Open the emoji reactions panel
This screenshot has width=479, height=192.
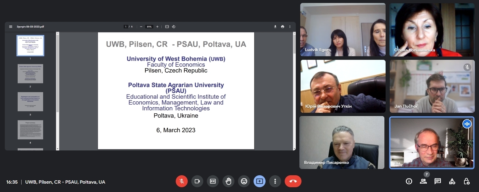click(244, 181)
